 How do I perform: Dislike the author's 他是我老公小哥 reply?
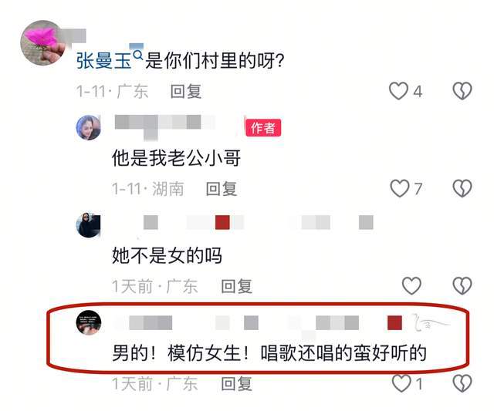click(x=462, y=188)
